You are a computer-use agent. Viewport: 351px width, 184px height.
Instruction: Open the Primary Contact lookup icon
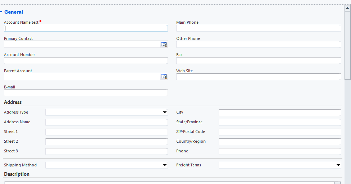tap(164, 44)
